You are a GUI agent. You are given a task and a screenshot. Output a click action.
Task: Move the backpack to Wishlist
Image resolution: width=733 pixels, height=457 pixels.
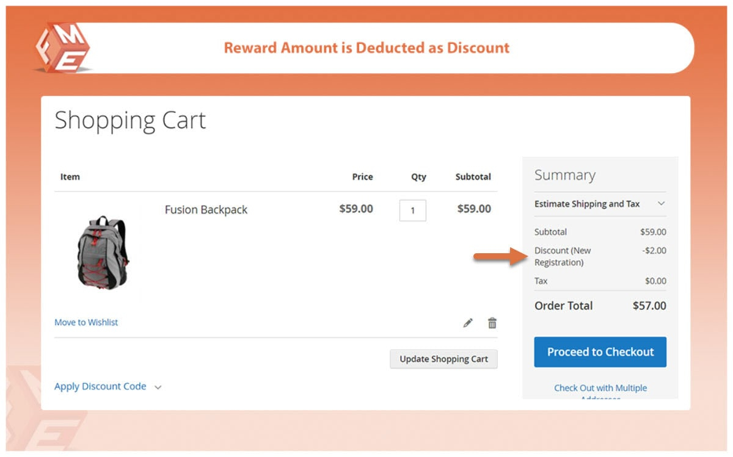pyautogui.click(x=86, y=322)
